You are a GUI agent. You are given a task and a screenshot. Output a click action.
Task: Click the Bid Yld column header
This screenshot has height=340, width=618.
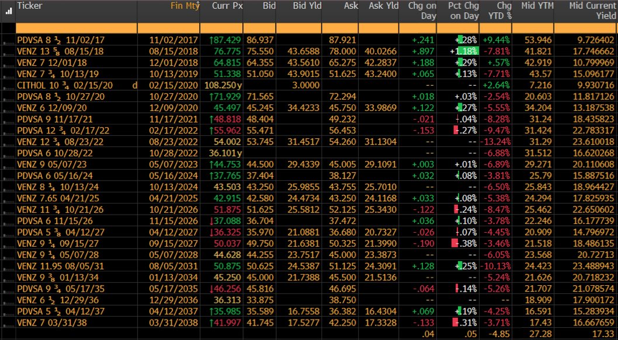tap(307, 6)
